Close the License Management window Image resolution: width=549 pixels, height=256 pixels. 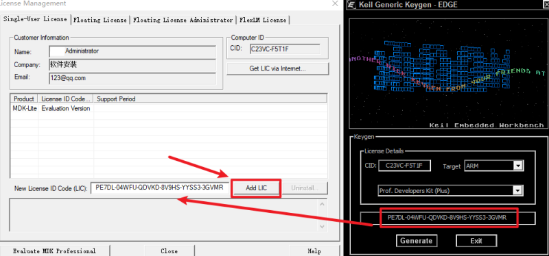click(x=335, y=3)
